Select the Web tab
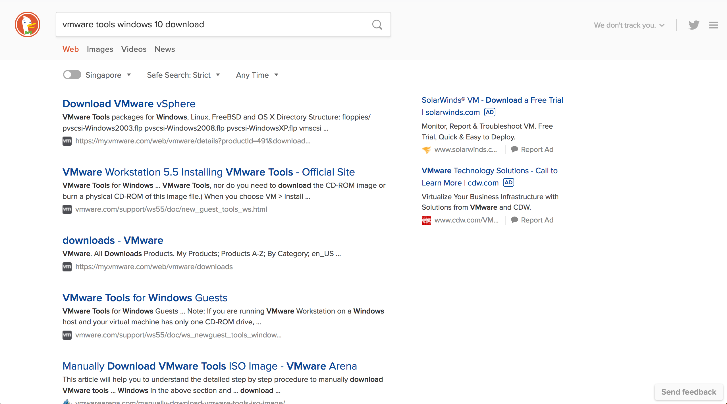The image size is (727, 404). pyautogui.click(x=70, y=49)
